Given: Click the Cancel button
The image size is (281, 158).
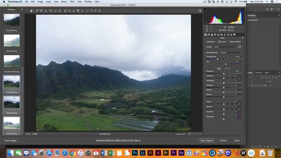Looking at the screenshot, I should [223, 140].
